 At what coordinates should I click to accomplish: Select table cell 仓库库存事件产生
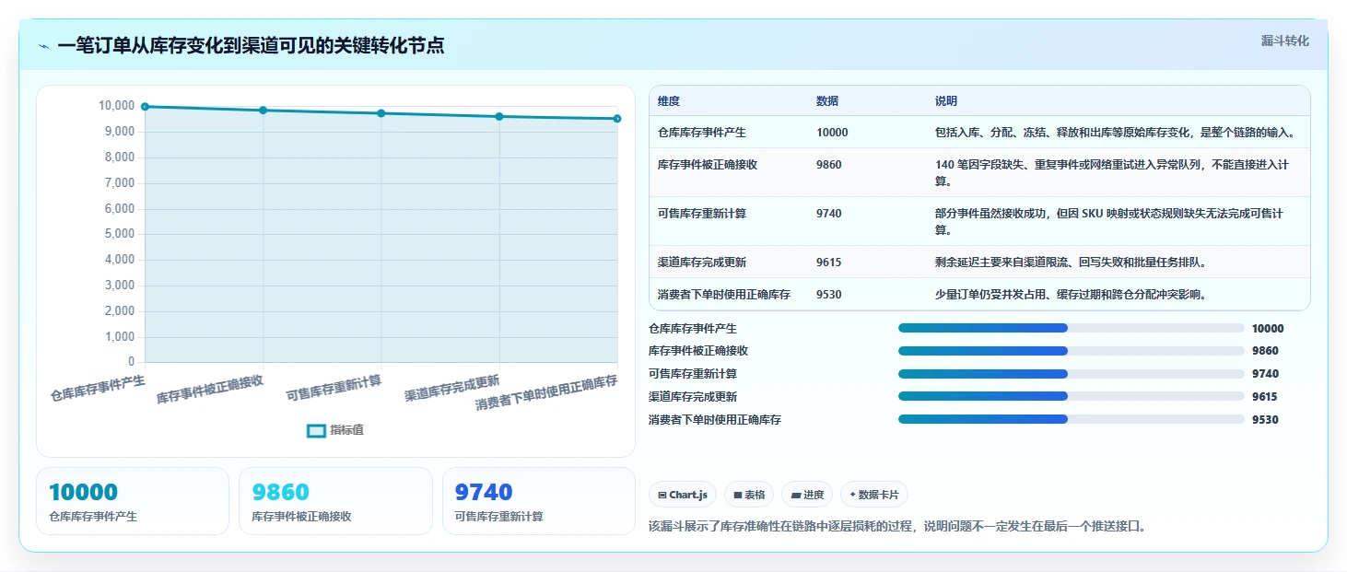point(702,133)
